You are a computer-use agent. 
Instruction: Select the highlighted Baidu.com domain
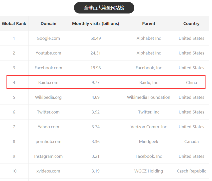(48, 82)
